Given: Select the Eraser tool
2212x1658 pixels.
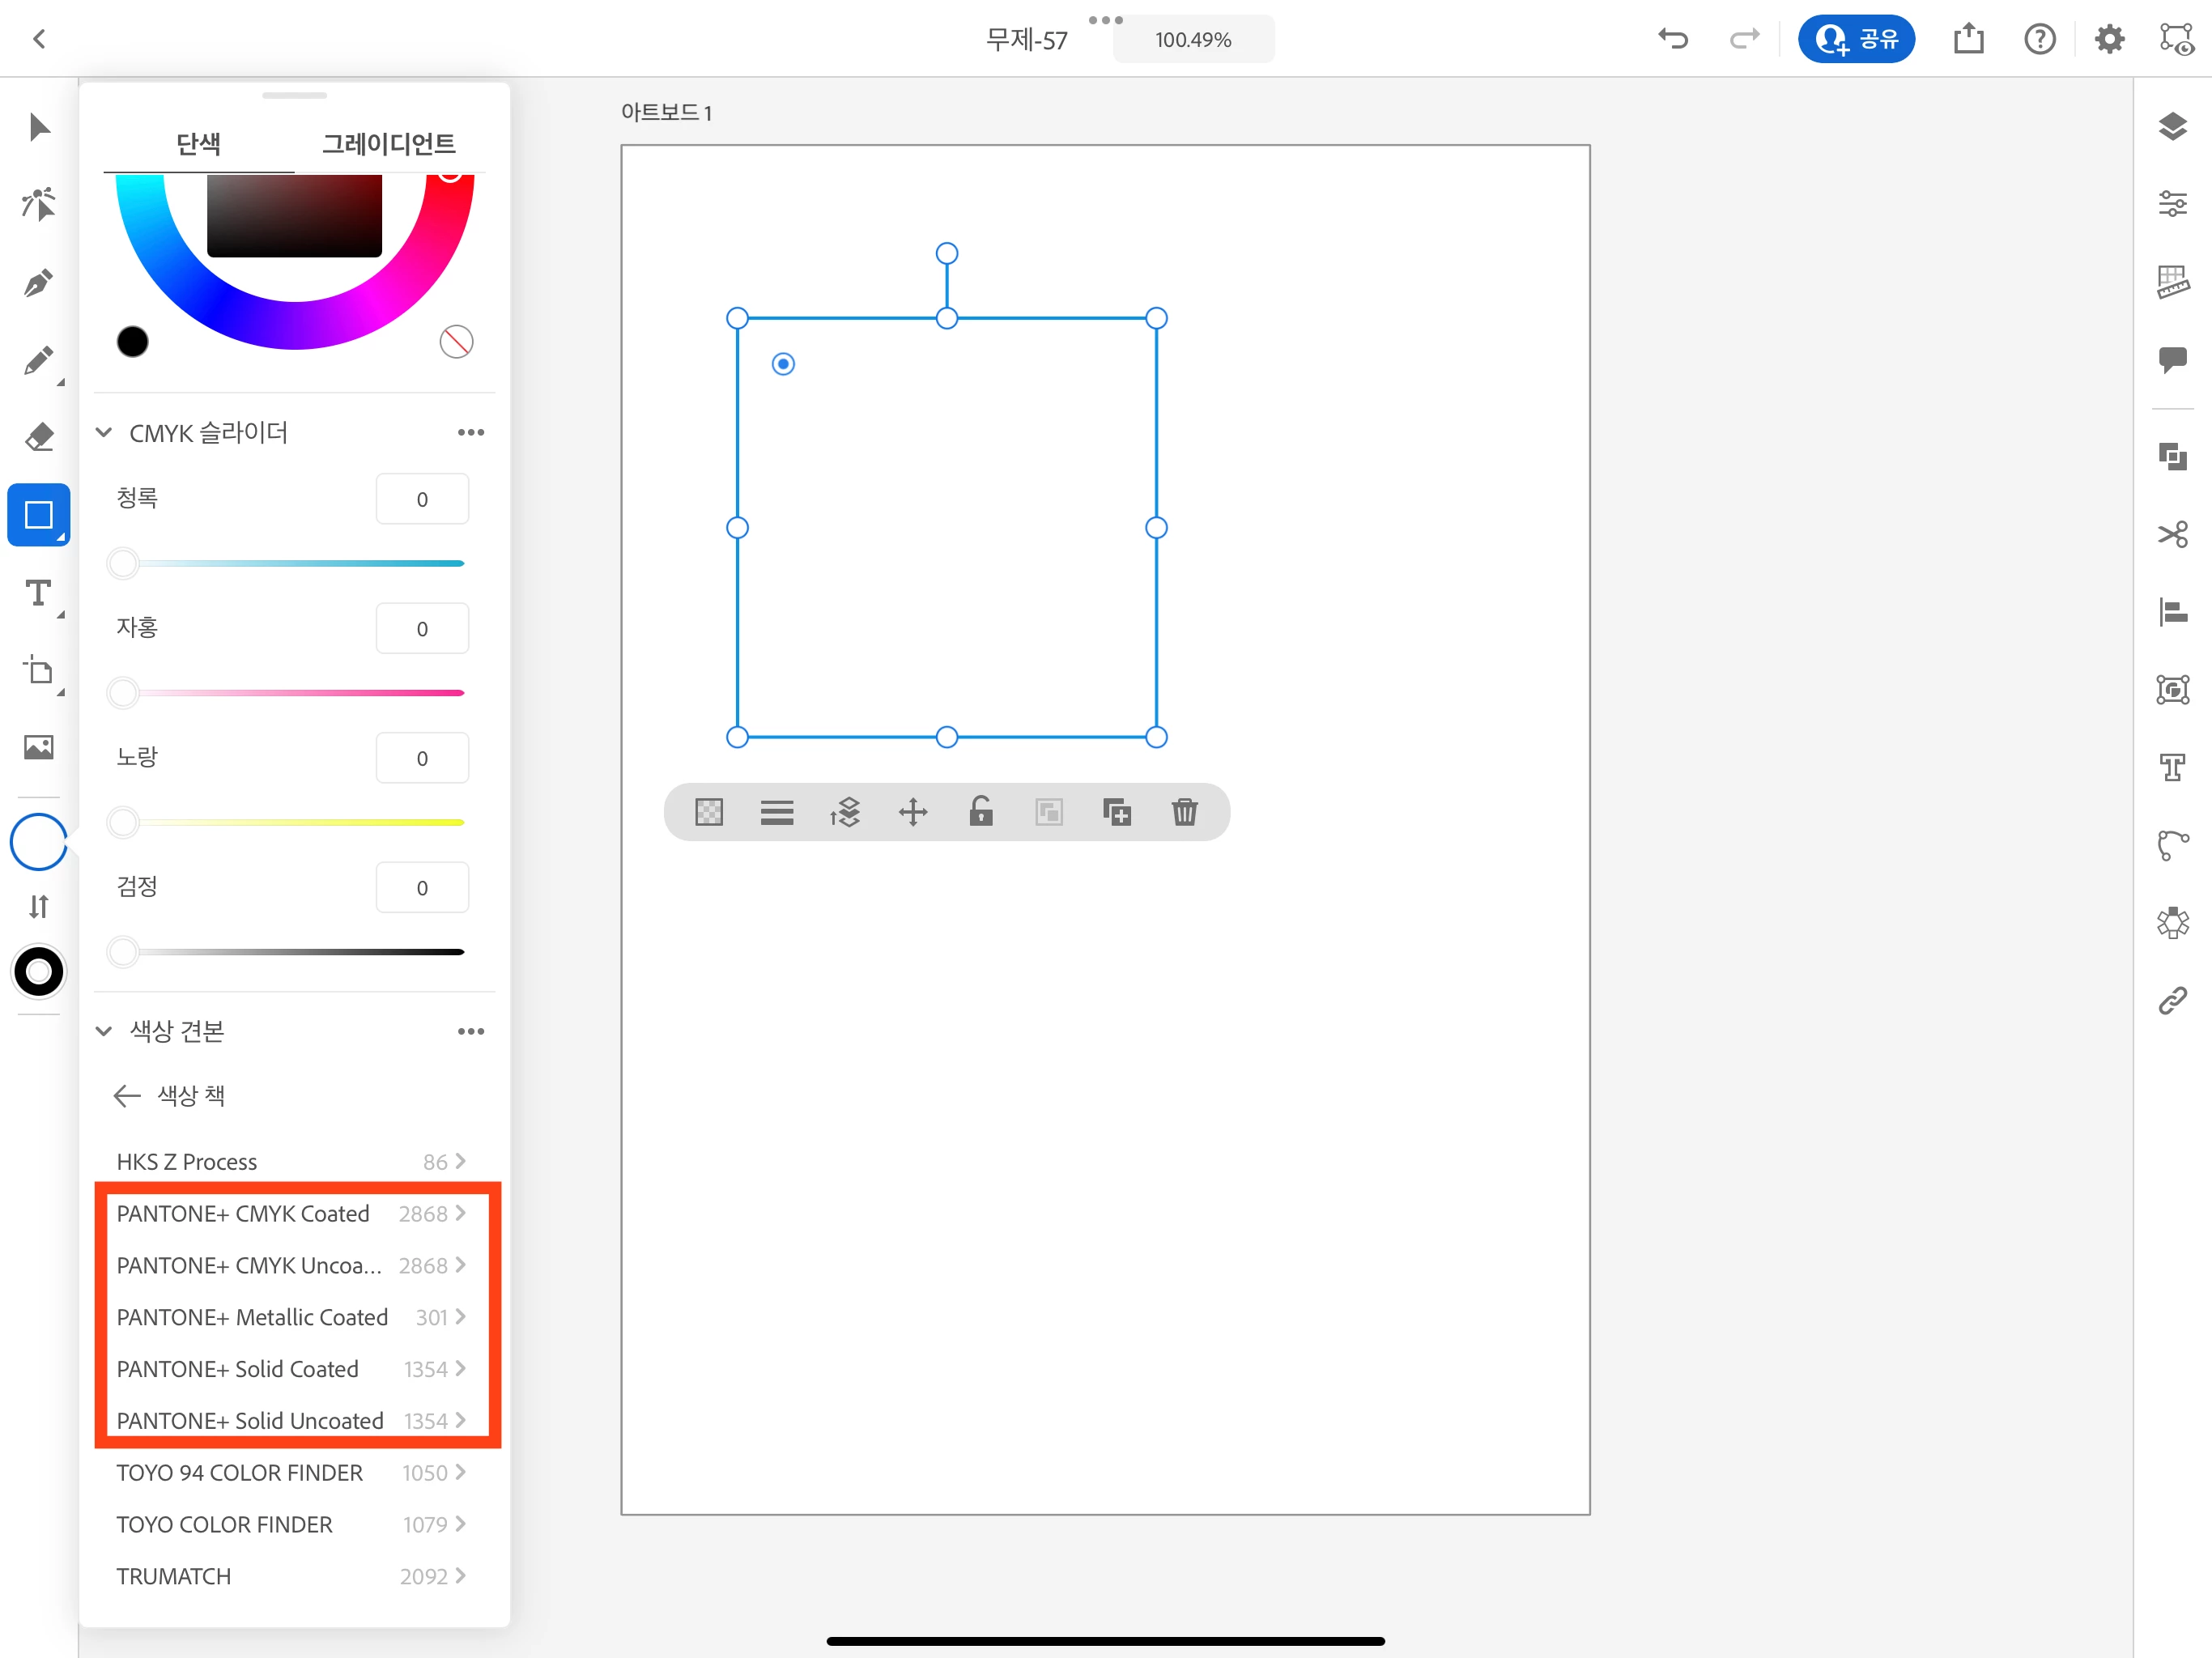Looking at the screenshot, I should [38, 437].
